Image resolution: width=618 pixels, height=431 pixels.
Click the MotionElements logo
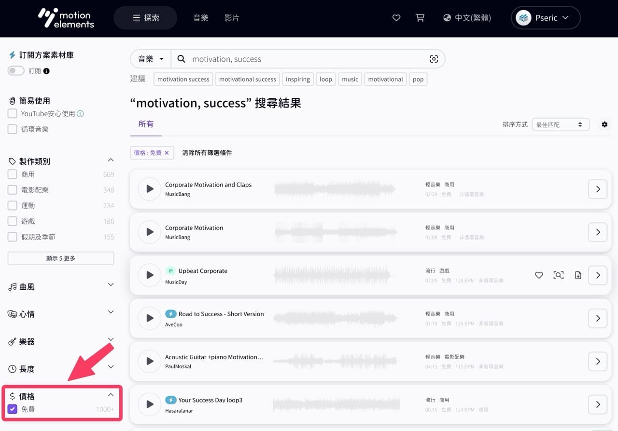click(x=66, y=18)
